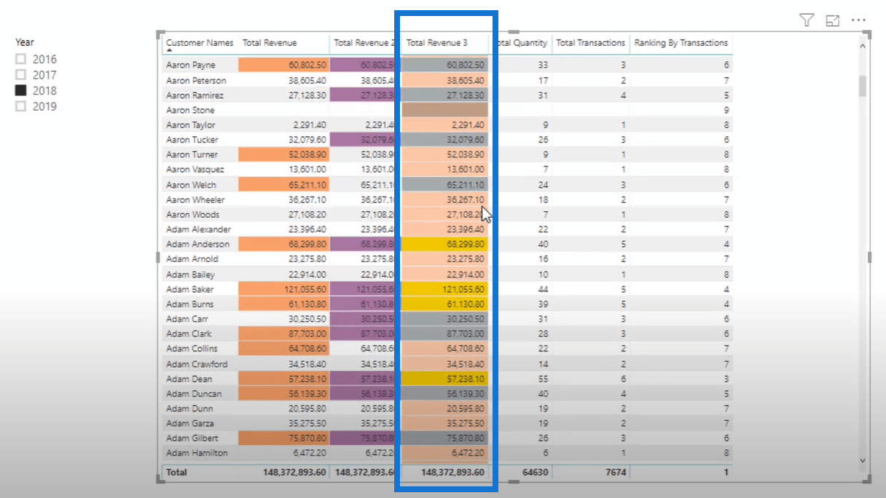The width and height of the screenshot is (886, 498).
Task: Select the Aaron Wheeler customer name
Action: click(x=195, y=199)
